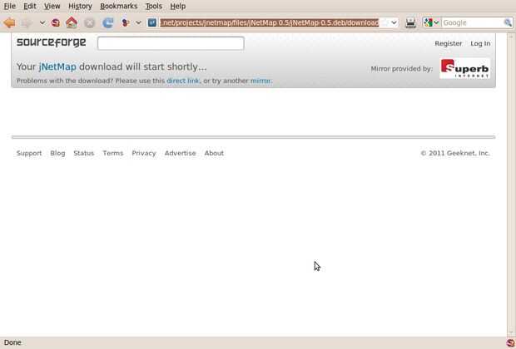Click the red swirl icon beside Home
Image resolution: width=516 pixels, height=349 pixels.
coord(56,22)
